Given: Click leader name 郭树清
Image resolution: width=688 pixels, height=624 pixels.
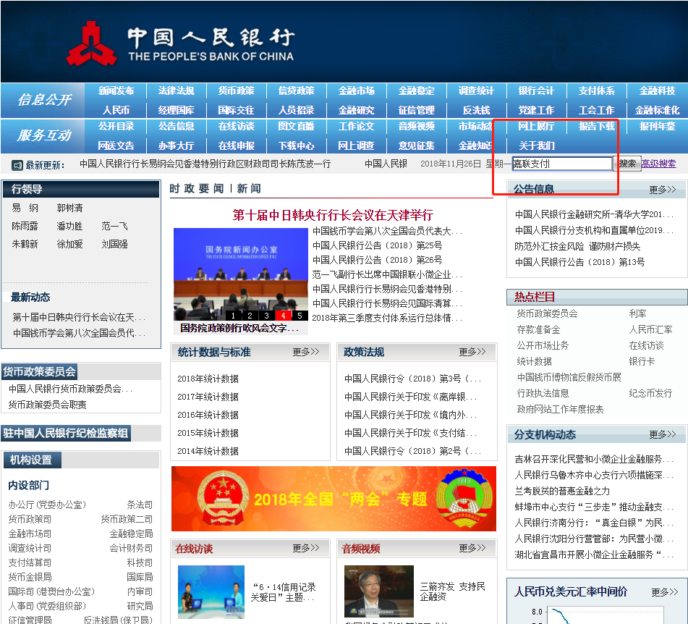Looking at the screenshot, I should click(x=69, y=208).
